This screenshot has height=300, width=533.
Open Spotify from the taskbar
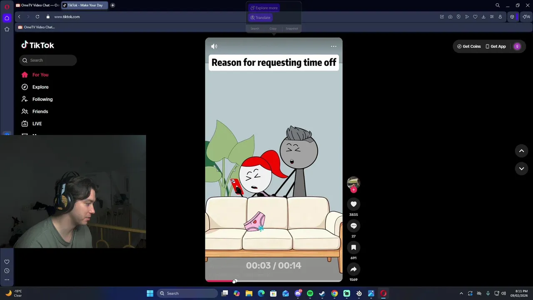pyautogui.click(x=310, y=293)
